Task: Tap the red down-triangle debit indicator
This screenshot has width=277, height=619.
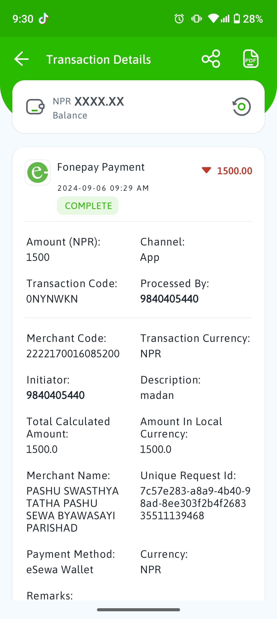Action: click(x=206, y=170)
